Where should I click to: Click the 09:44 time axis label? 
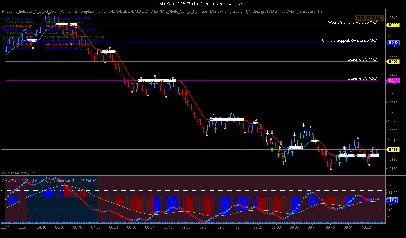pyautogui.click(x=312, y=227)
